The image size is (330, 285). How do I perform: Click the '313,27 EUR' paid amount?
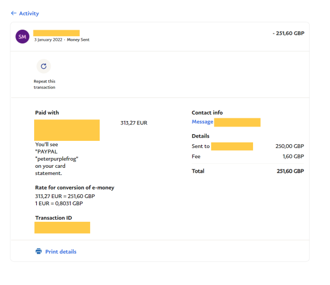[x=134, y=123]
